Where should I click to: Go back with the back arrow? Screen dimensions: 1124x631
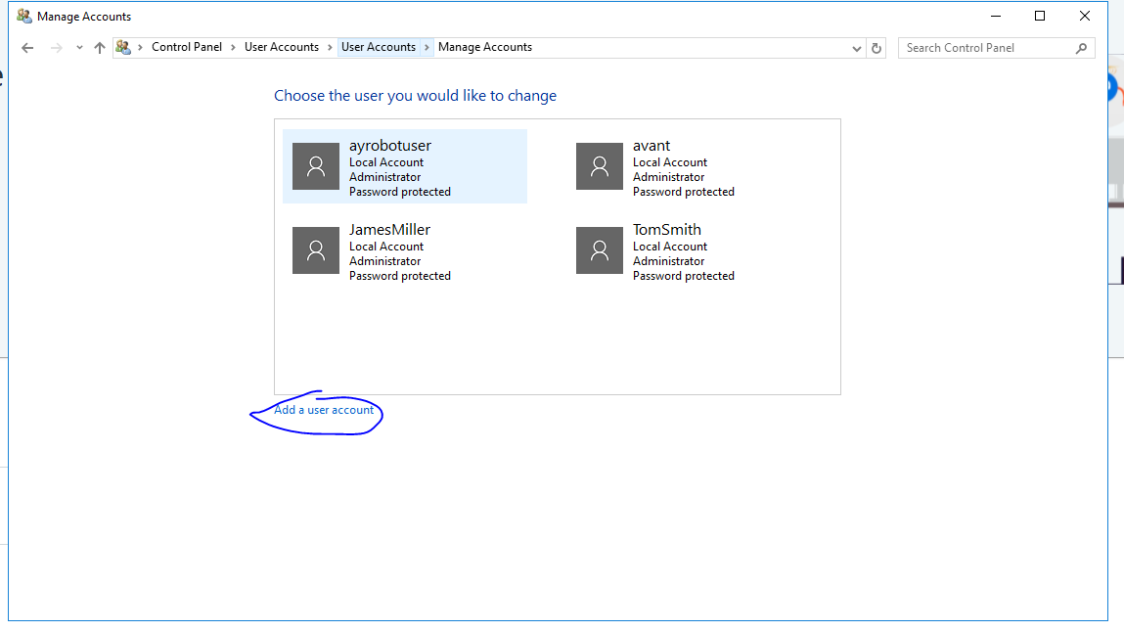[27, 48]
